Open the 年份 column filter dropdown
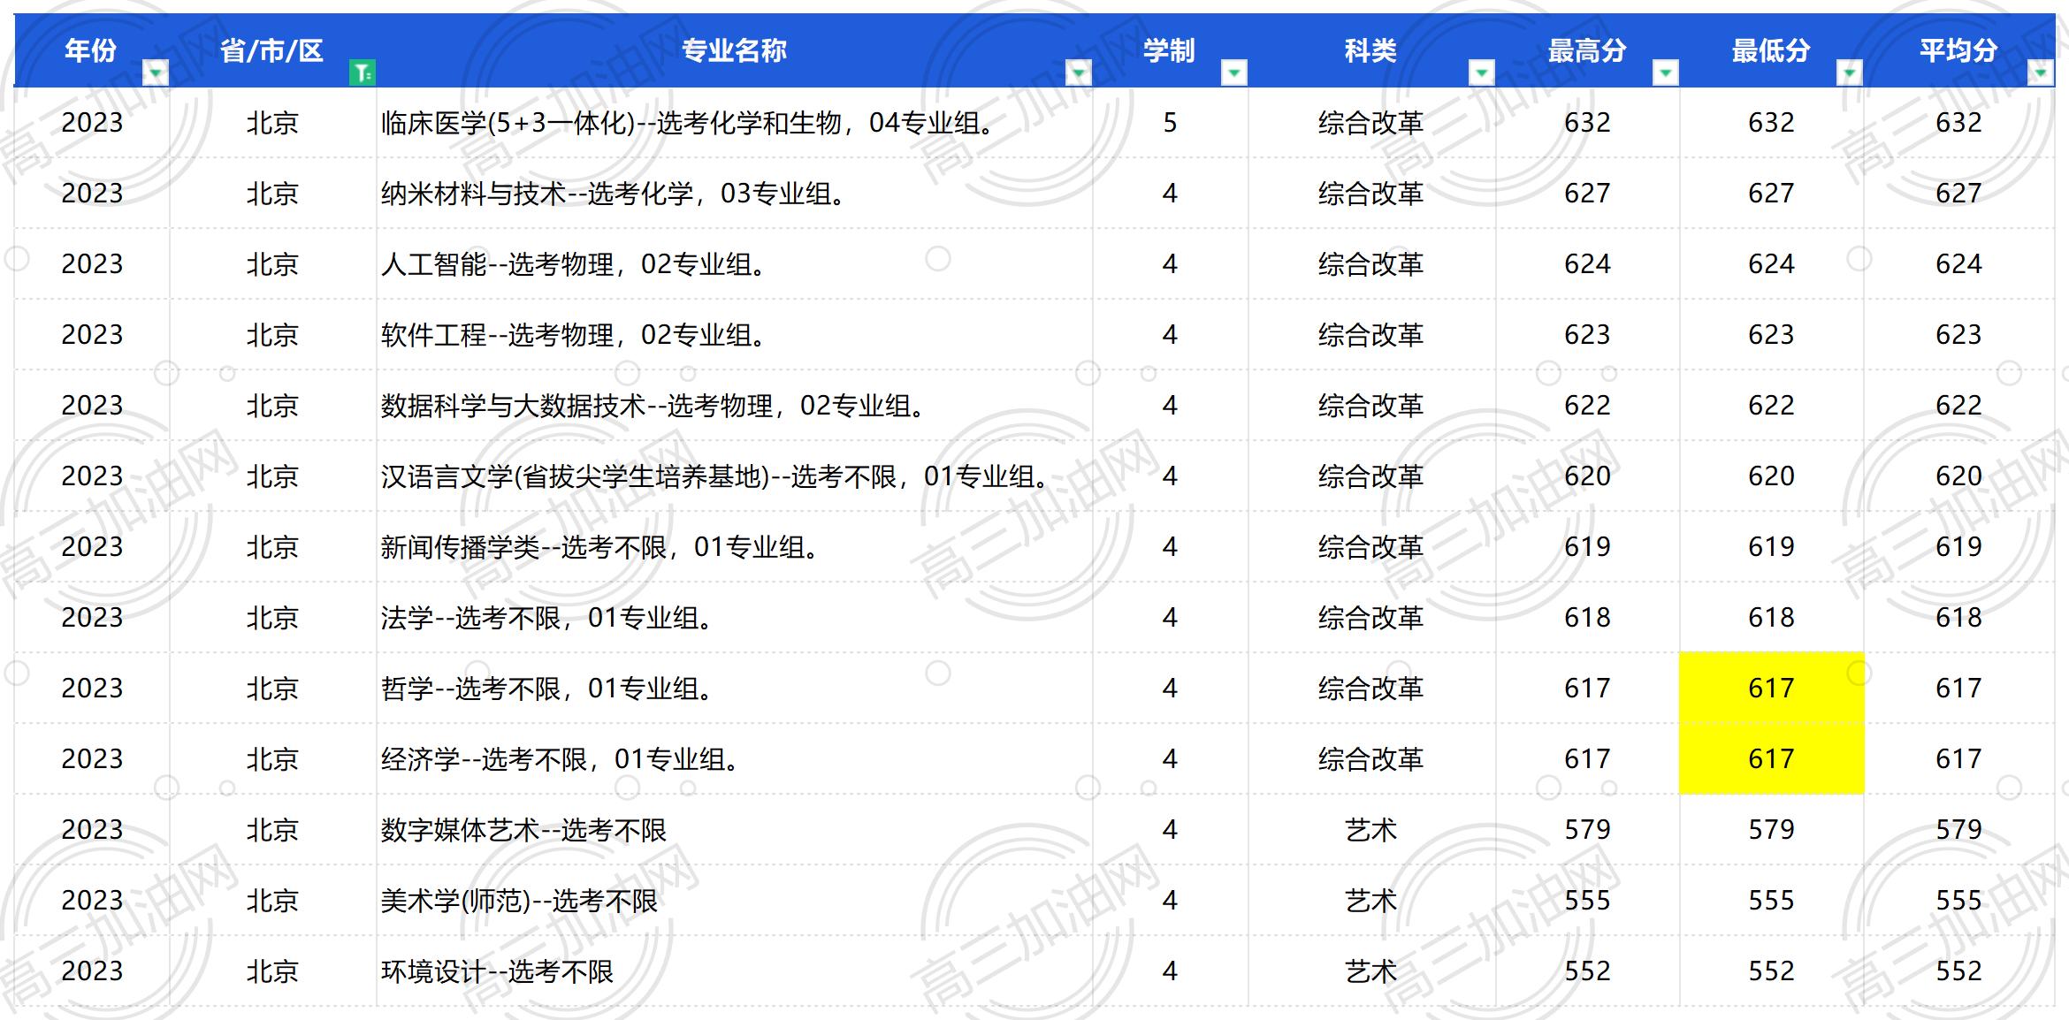 (156, 72)
